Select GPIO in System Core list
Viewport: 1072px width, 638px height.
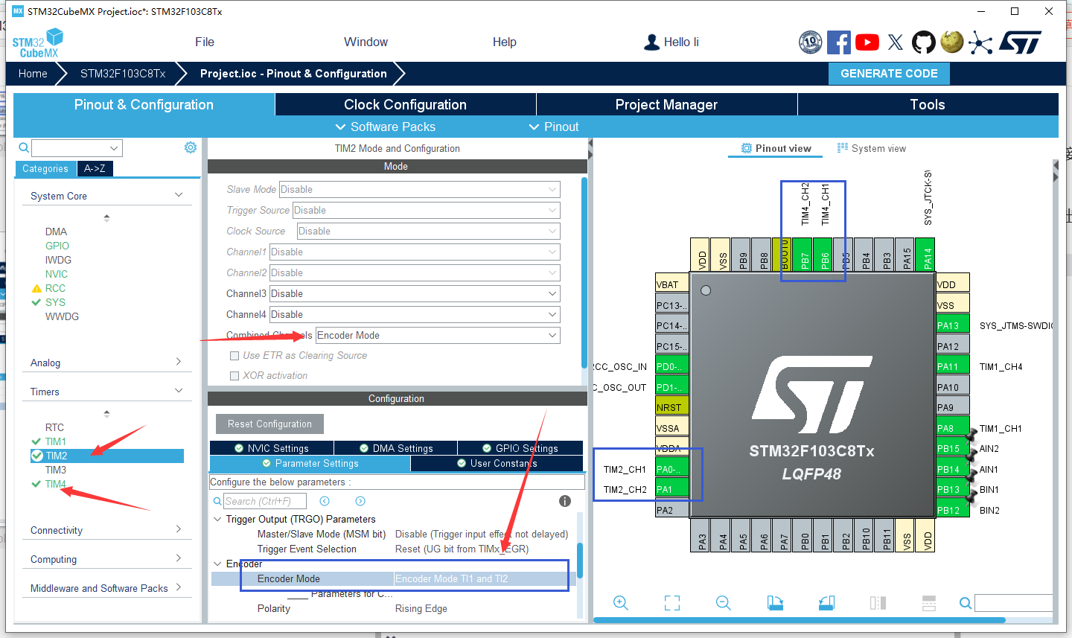(57, 246)
